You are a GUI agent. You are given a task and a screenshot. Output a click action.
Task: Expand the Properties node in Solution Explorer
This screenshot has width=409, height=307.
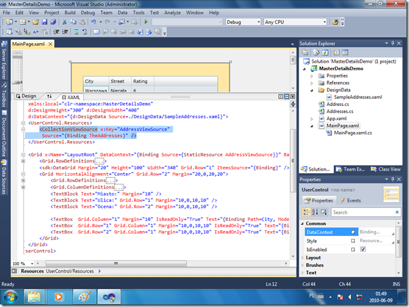(312, 76)
